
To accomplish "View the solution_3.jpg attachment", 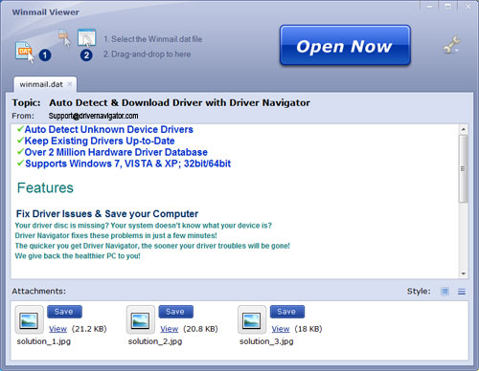I will [x=281, y=329].
